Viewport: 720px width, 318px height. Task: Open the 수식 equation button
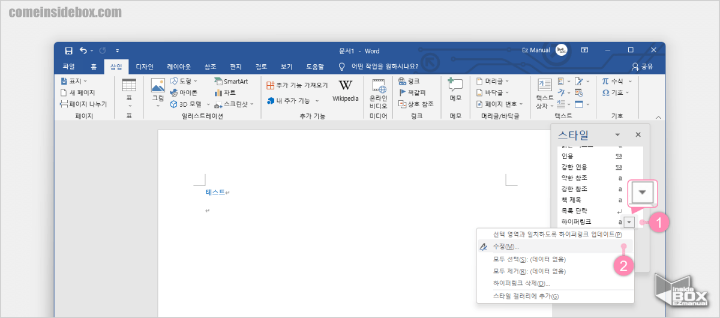click(x=616, y=81)
